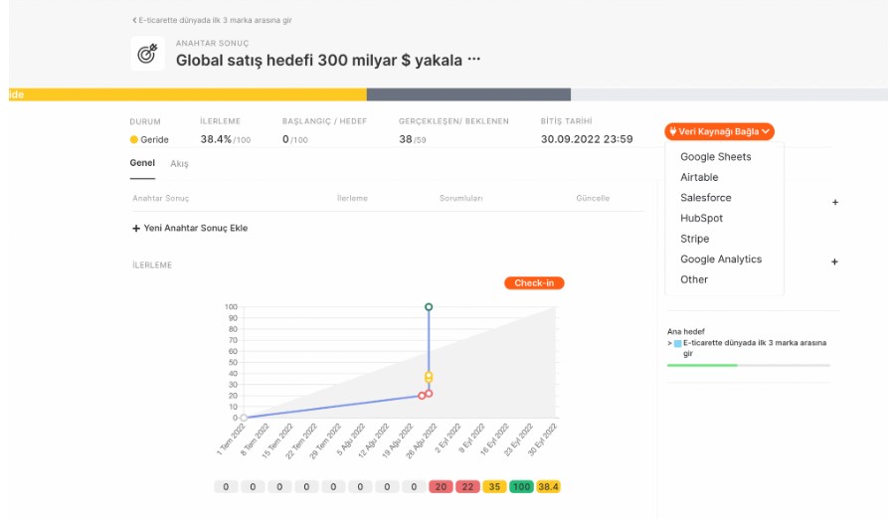This screenshot has width=893, height=519.
Task: Select Other in the data source menu
Action: tap(694, 279)
